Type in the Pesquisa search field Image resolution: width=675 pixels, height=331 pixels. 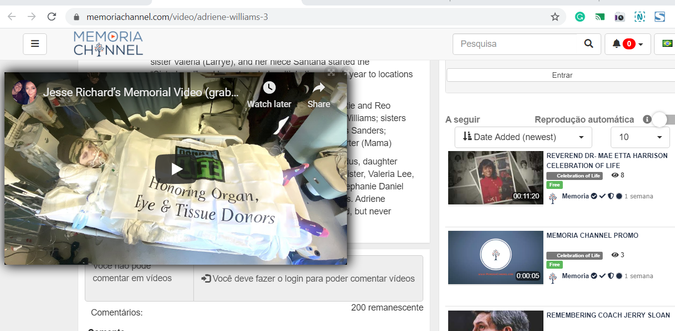(x=516, y=44)
